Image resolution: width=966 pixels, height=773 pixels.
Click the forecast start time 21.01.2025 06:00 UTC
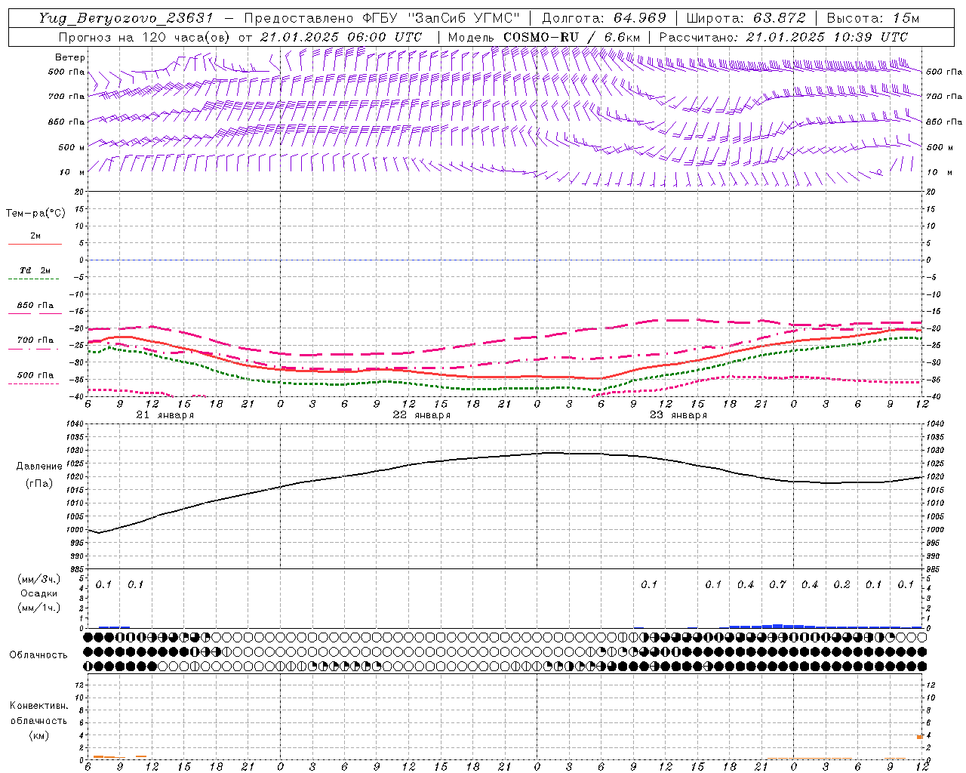(341, 37)
